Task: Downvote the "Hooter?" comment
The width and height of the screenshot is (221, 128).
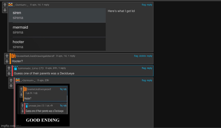Action: [x=7, y=61]
